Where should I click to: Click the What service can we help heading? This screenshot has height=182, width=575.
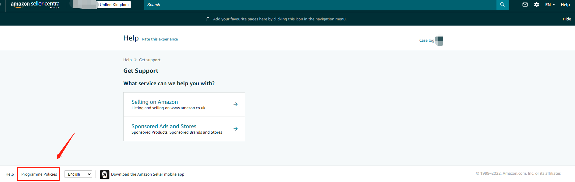coord(169,83)
